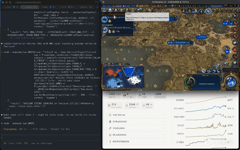Click the 68 FAVOR stat tile
The height and width of the screenshot is (150, 240).
pyautogui.click(x=147, y=106)
